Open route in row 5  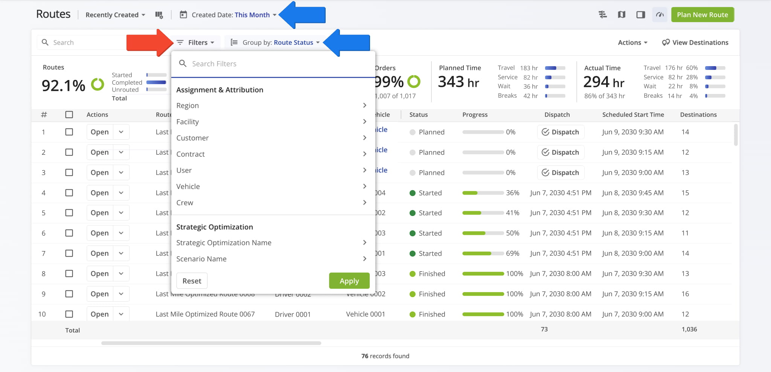click(x=100, y=213)
